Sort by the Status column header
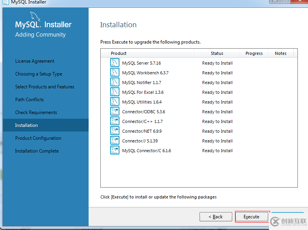308x230 pixels. pyautogui.click(x=217, y=53)
